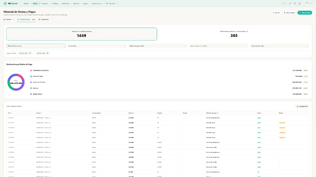
Task: Click the pink Transferencia Bancaria legend dot
Action: coord(31,70)
